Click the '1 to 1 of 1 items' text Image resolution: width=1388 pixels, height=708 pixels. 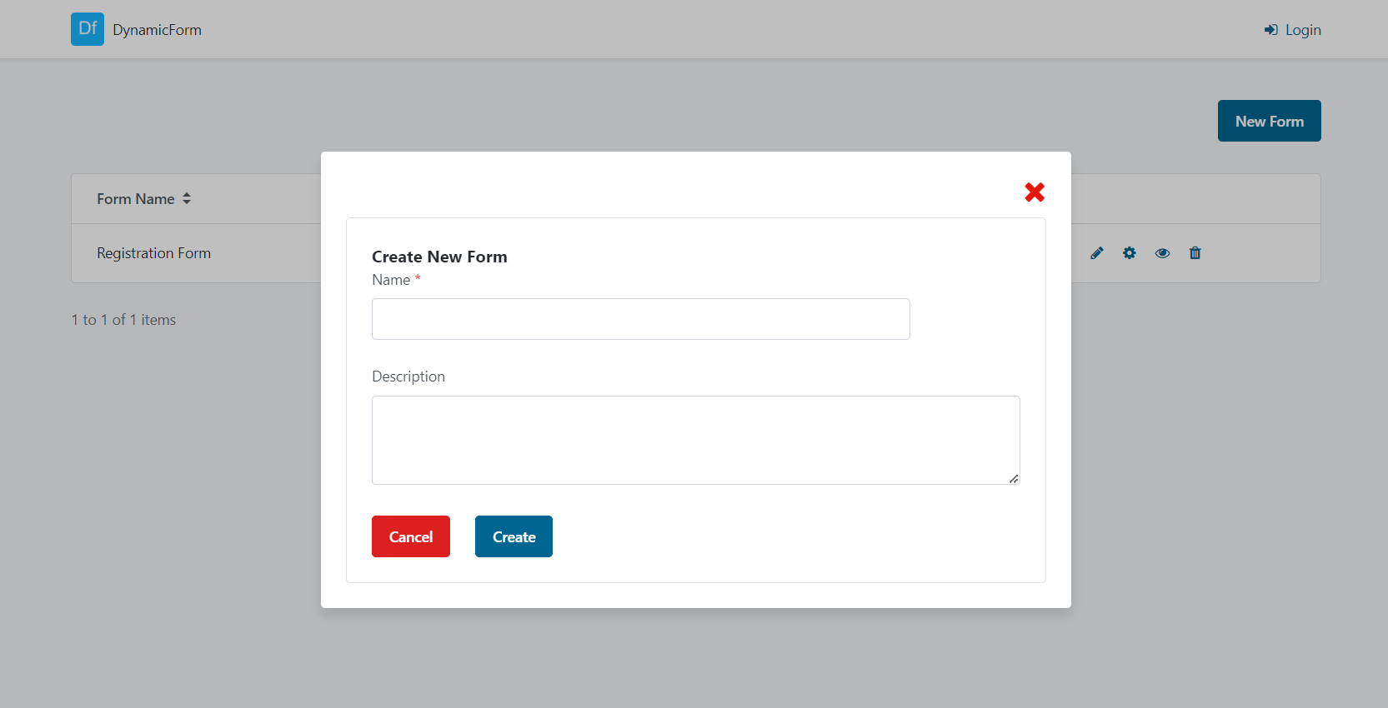pos(123,320)
